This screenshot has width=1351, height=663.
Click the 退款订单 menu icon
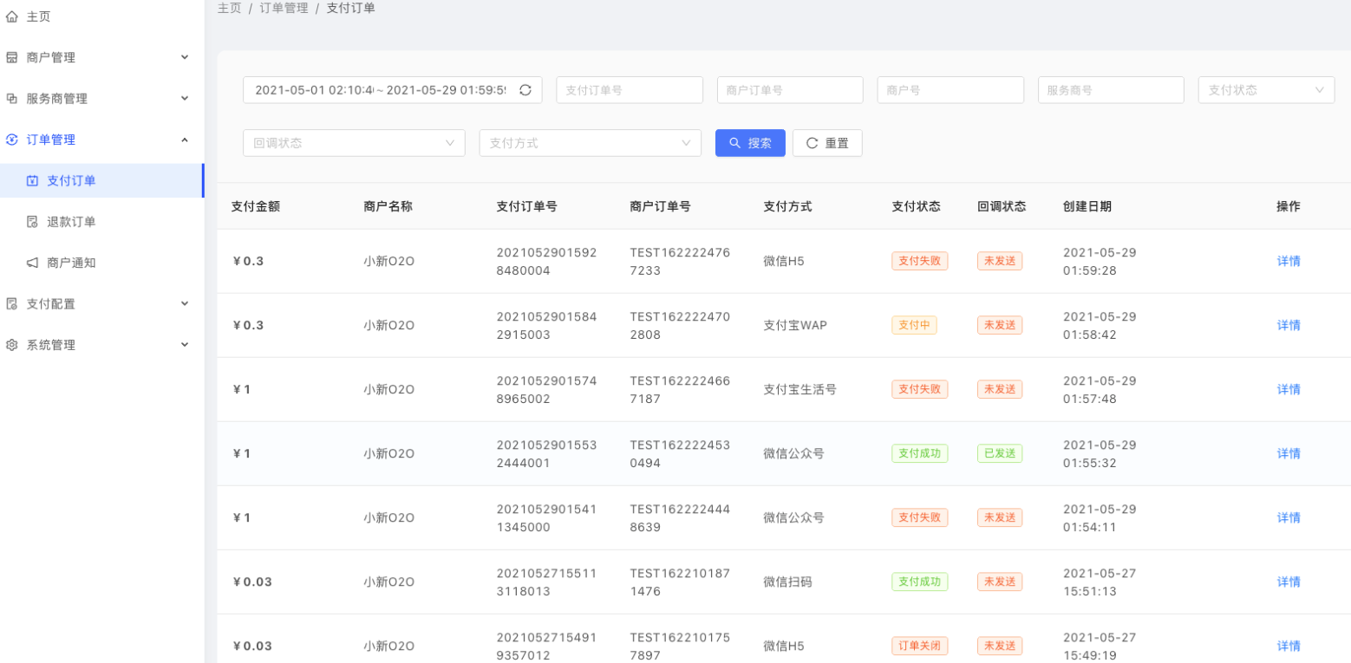33,222
